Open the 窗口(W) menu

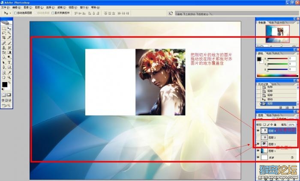click(x=84, y=7)
